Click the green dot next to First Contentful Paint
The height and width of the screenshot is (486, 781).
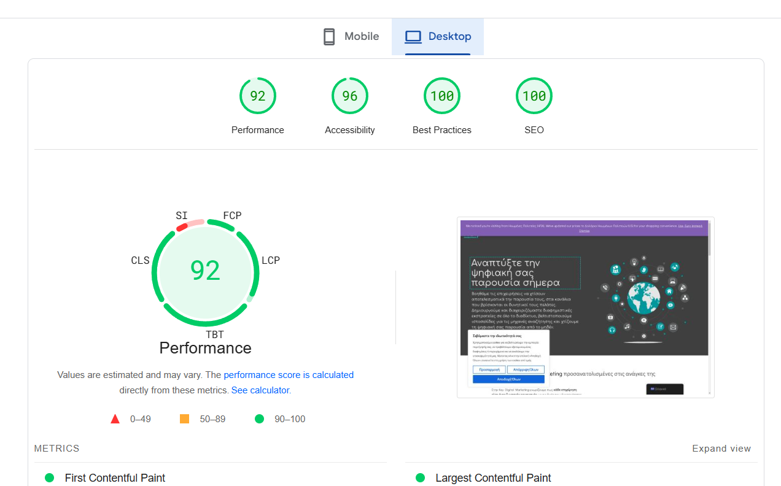pyautogui.click(x=50, y=478)
